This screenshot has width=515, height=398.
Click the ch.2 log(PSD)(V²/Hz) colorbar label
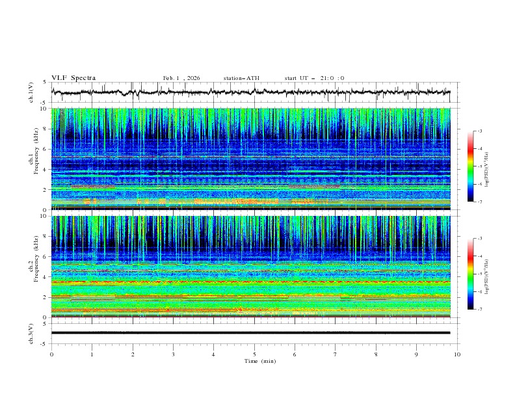pos(486,277)
